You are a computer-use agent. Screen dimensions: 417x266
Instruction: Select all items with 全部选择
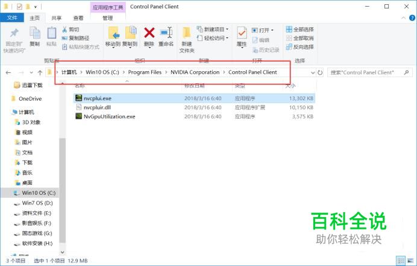tap(299, 30)
